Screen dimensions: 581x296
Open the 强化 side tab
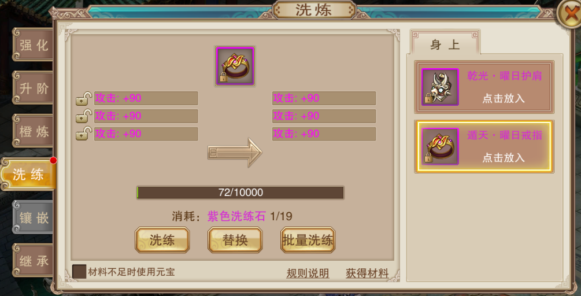32,45
